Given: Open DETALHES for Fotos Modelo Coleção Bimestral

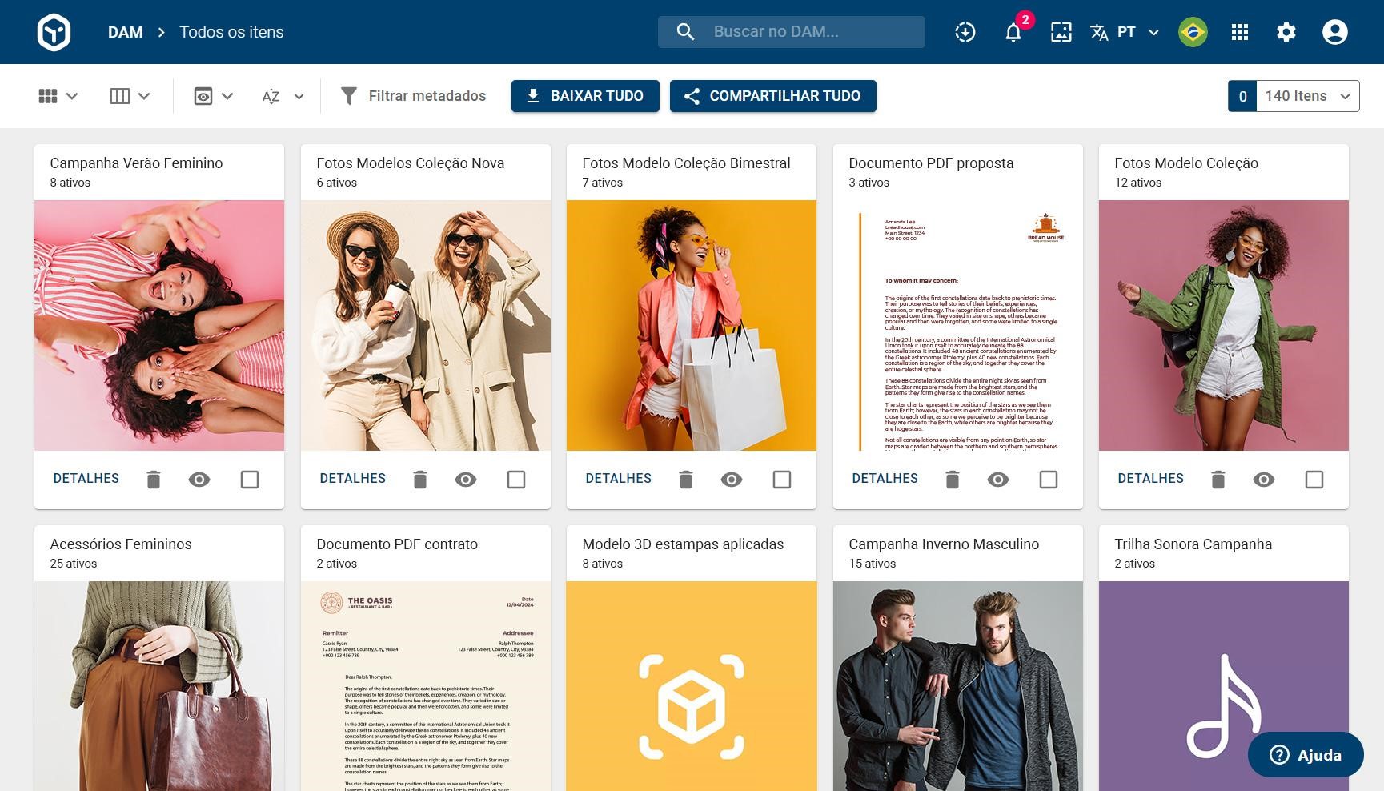Looking at the screenshot, I should point(619,479).
